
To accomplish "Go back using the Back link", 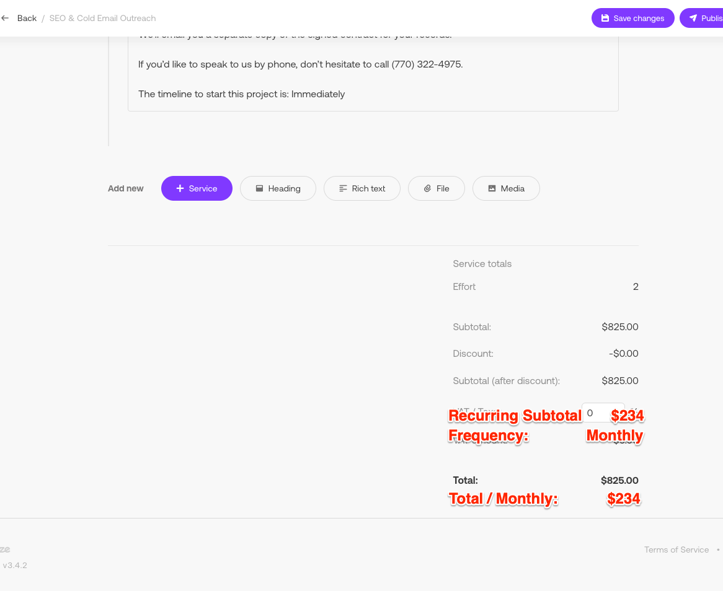I will tap(27, 18).
